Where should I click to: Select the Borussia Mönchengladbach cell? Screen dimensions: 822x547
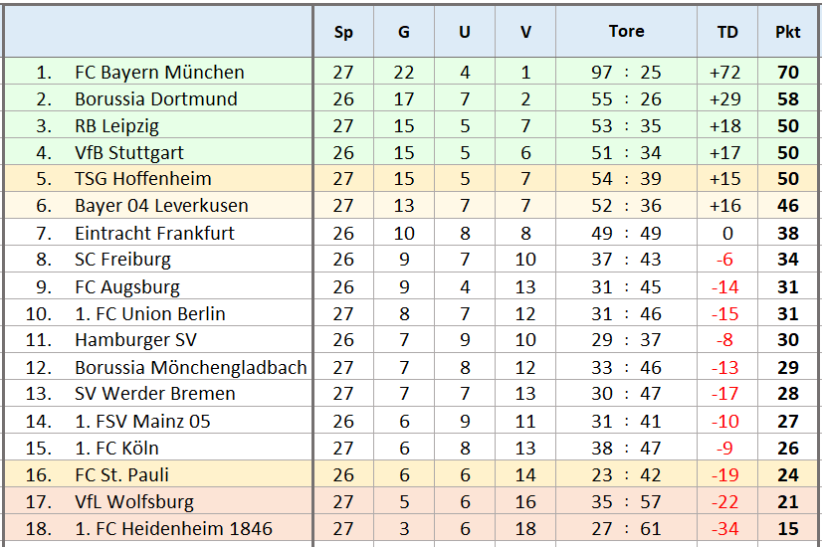click(190, 367)
